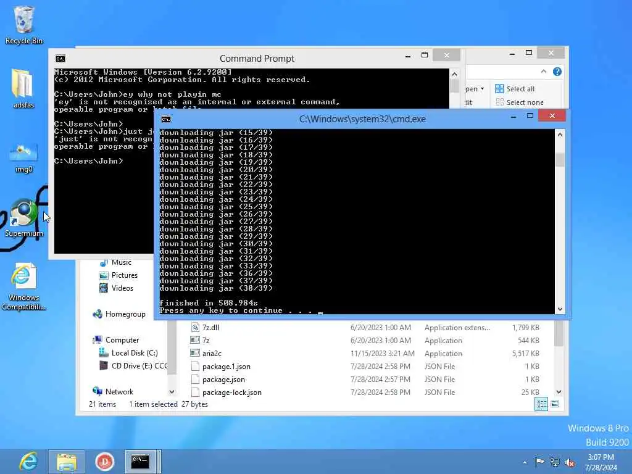The image size is (632, 474).
Task: Switch to cmd window via taskbar icon
Action: click(141, 462)
